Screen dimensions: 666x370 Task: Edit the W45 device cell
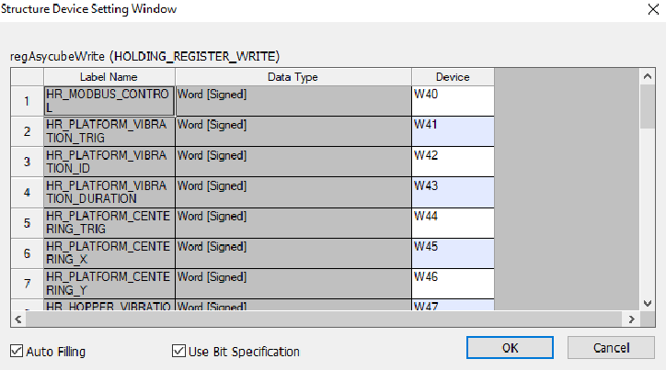(453, 252)
